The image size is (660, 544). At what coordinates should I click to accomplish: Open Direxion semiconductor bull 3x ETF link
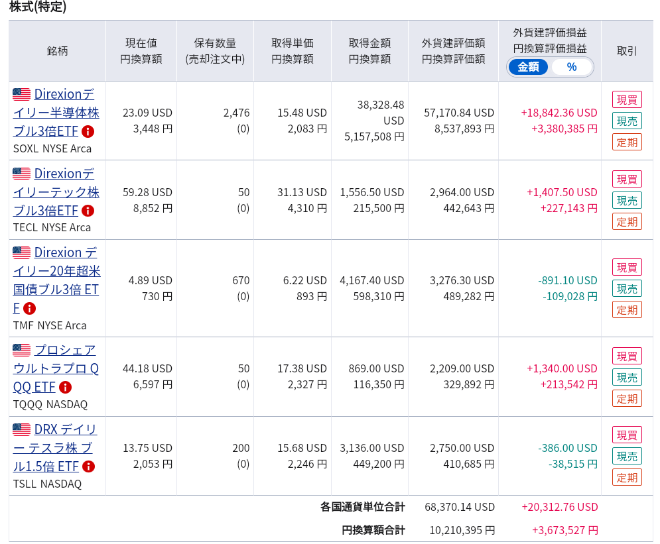pyautogui.click(x=56, y=113)
